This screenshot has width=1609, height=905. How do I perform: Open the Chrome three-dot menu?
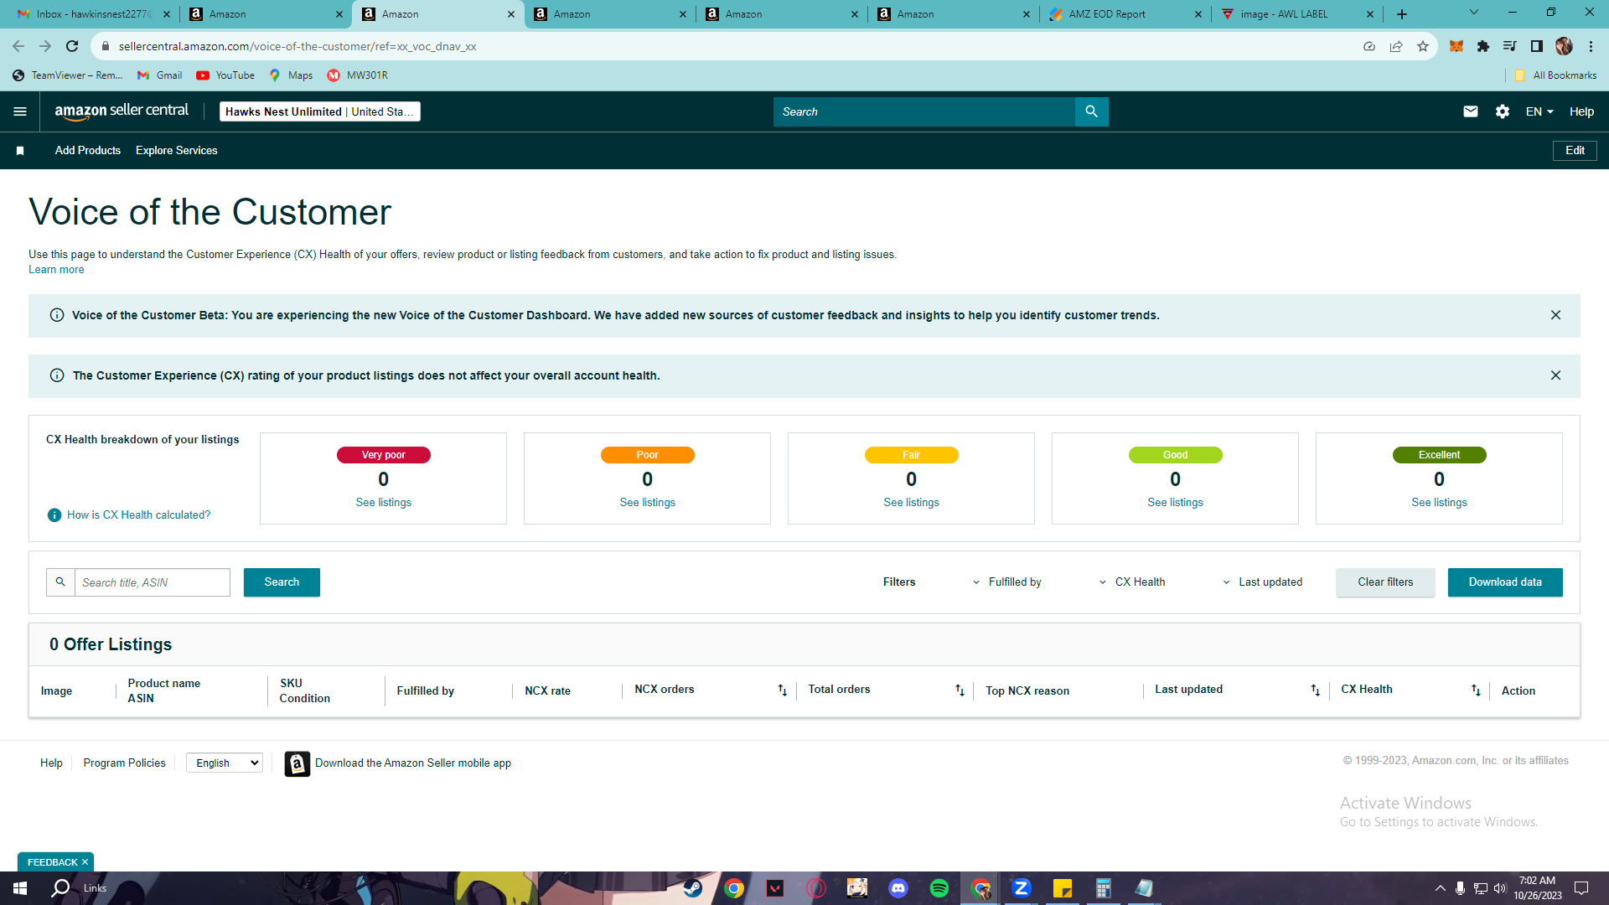click(x=1591, y=46)
